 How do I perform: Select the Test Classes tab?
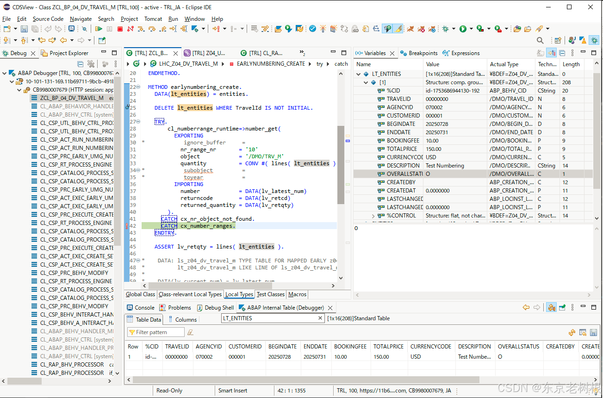[x=270, y=294]
